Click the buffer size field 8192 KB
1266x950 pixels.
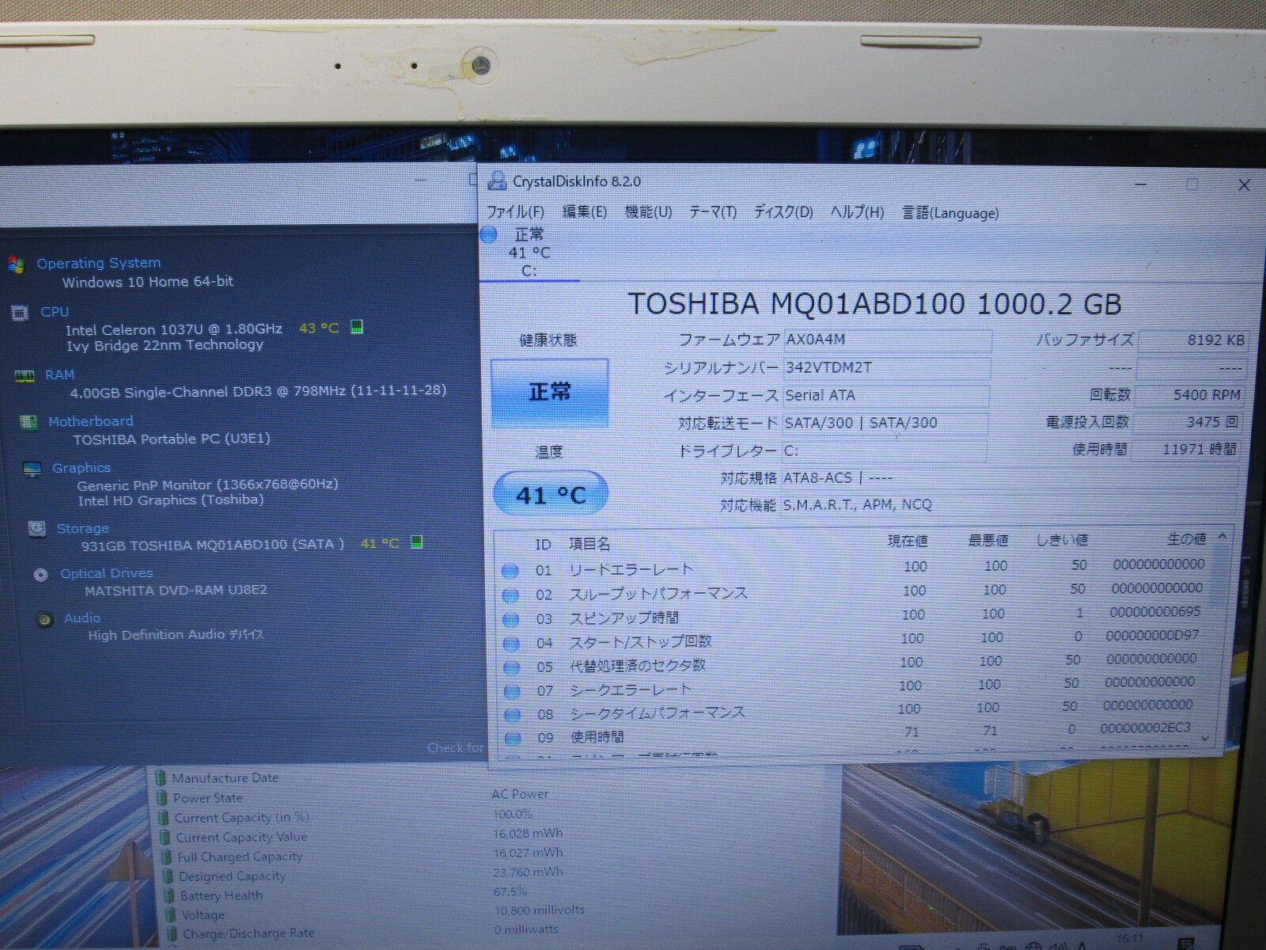pos(1192,340)
